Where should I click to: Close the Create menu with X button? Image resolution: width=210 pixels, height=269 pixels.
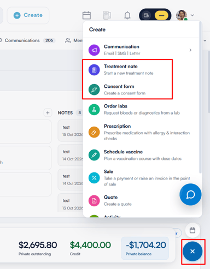[192, 252]
